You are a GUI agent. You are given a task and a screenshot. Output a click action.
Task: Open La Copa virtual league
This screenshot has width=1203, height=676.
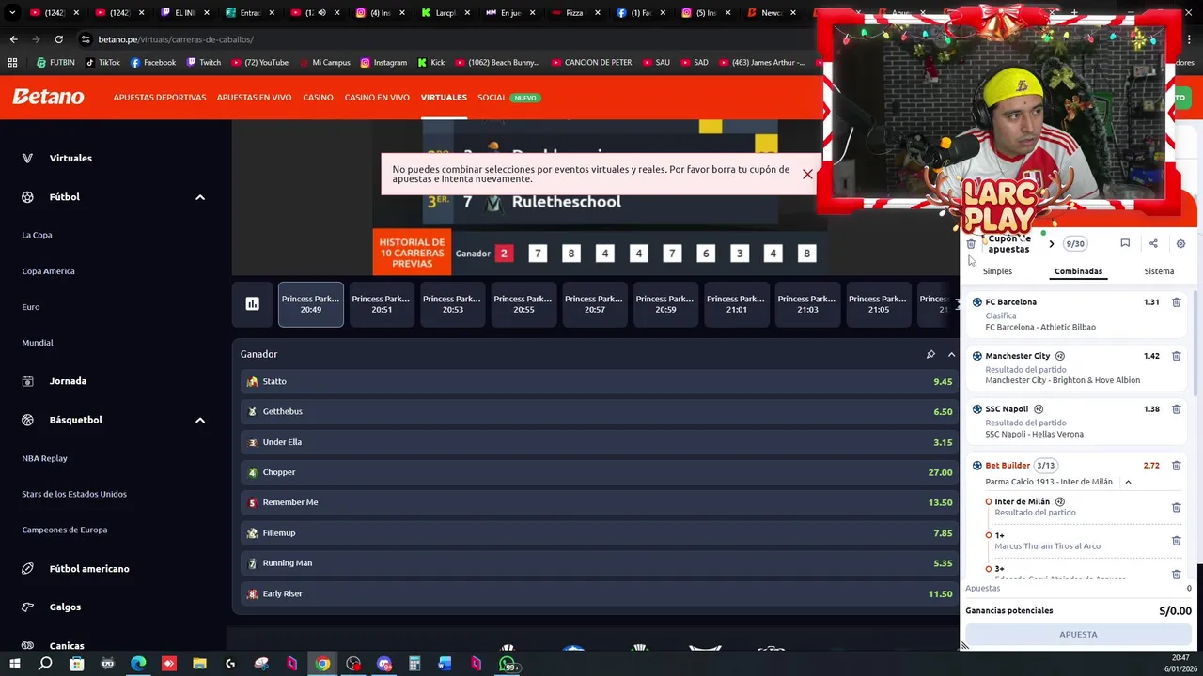coord(37,235)
